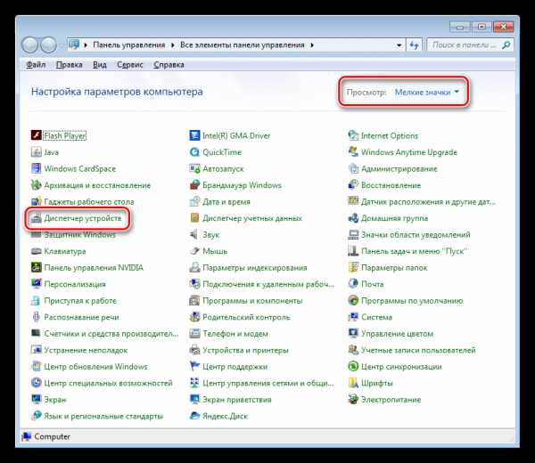Screen dimensions: 535x463
Task: Click the Электропитание icon
Action: pos(353,399)
